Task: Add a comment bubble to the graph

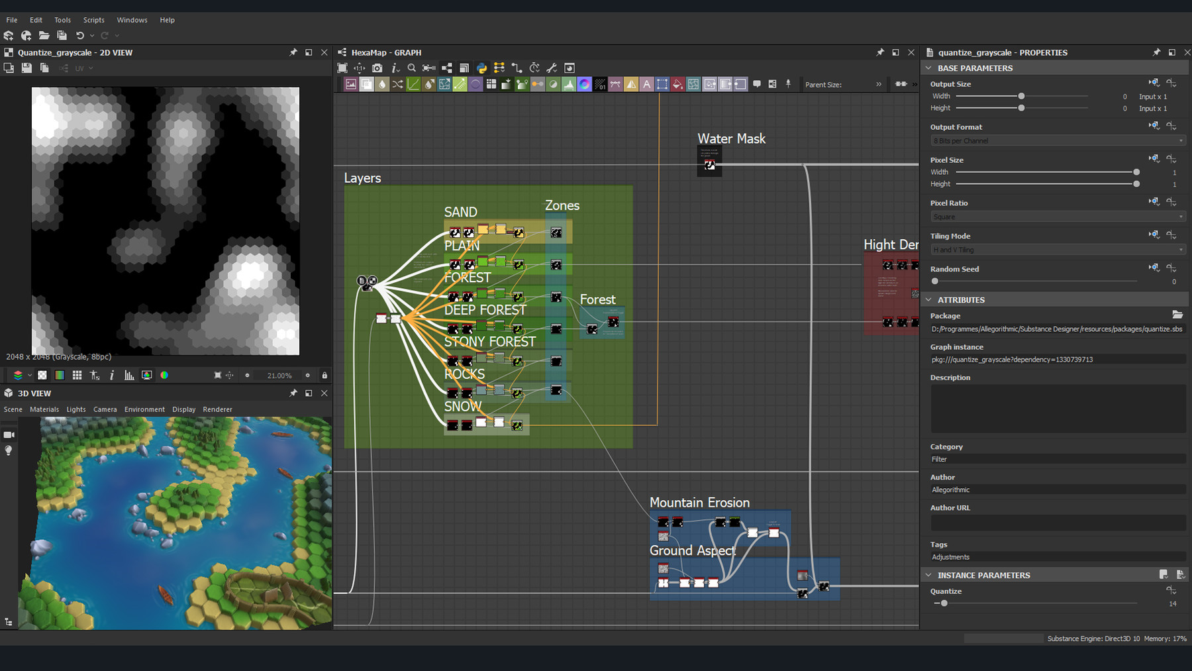Action: pos(758,83)
